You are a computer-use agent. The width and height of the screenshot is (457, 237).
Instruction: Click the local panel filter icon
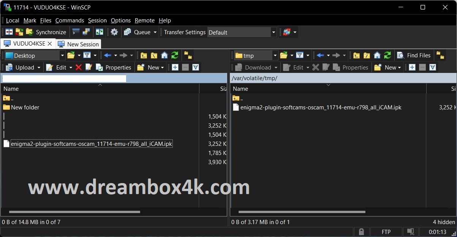(x=87, y=55)
